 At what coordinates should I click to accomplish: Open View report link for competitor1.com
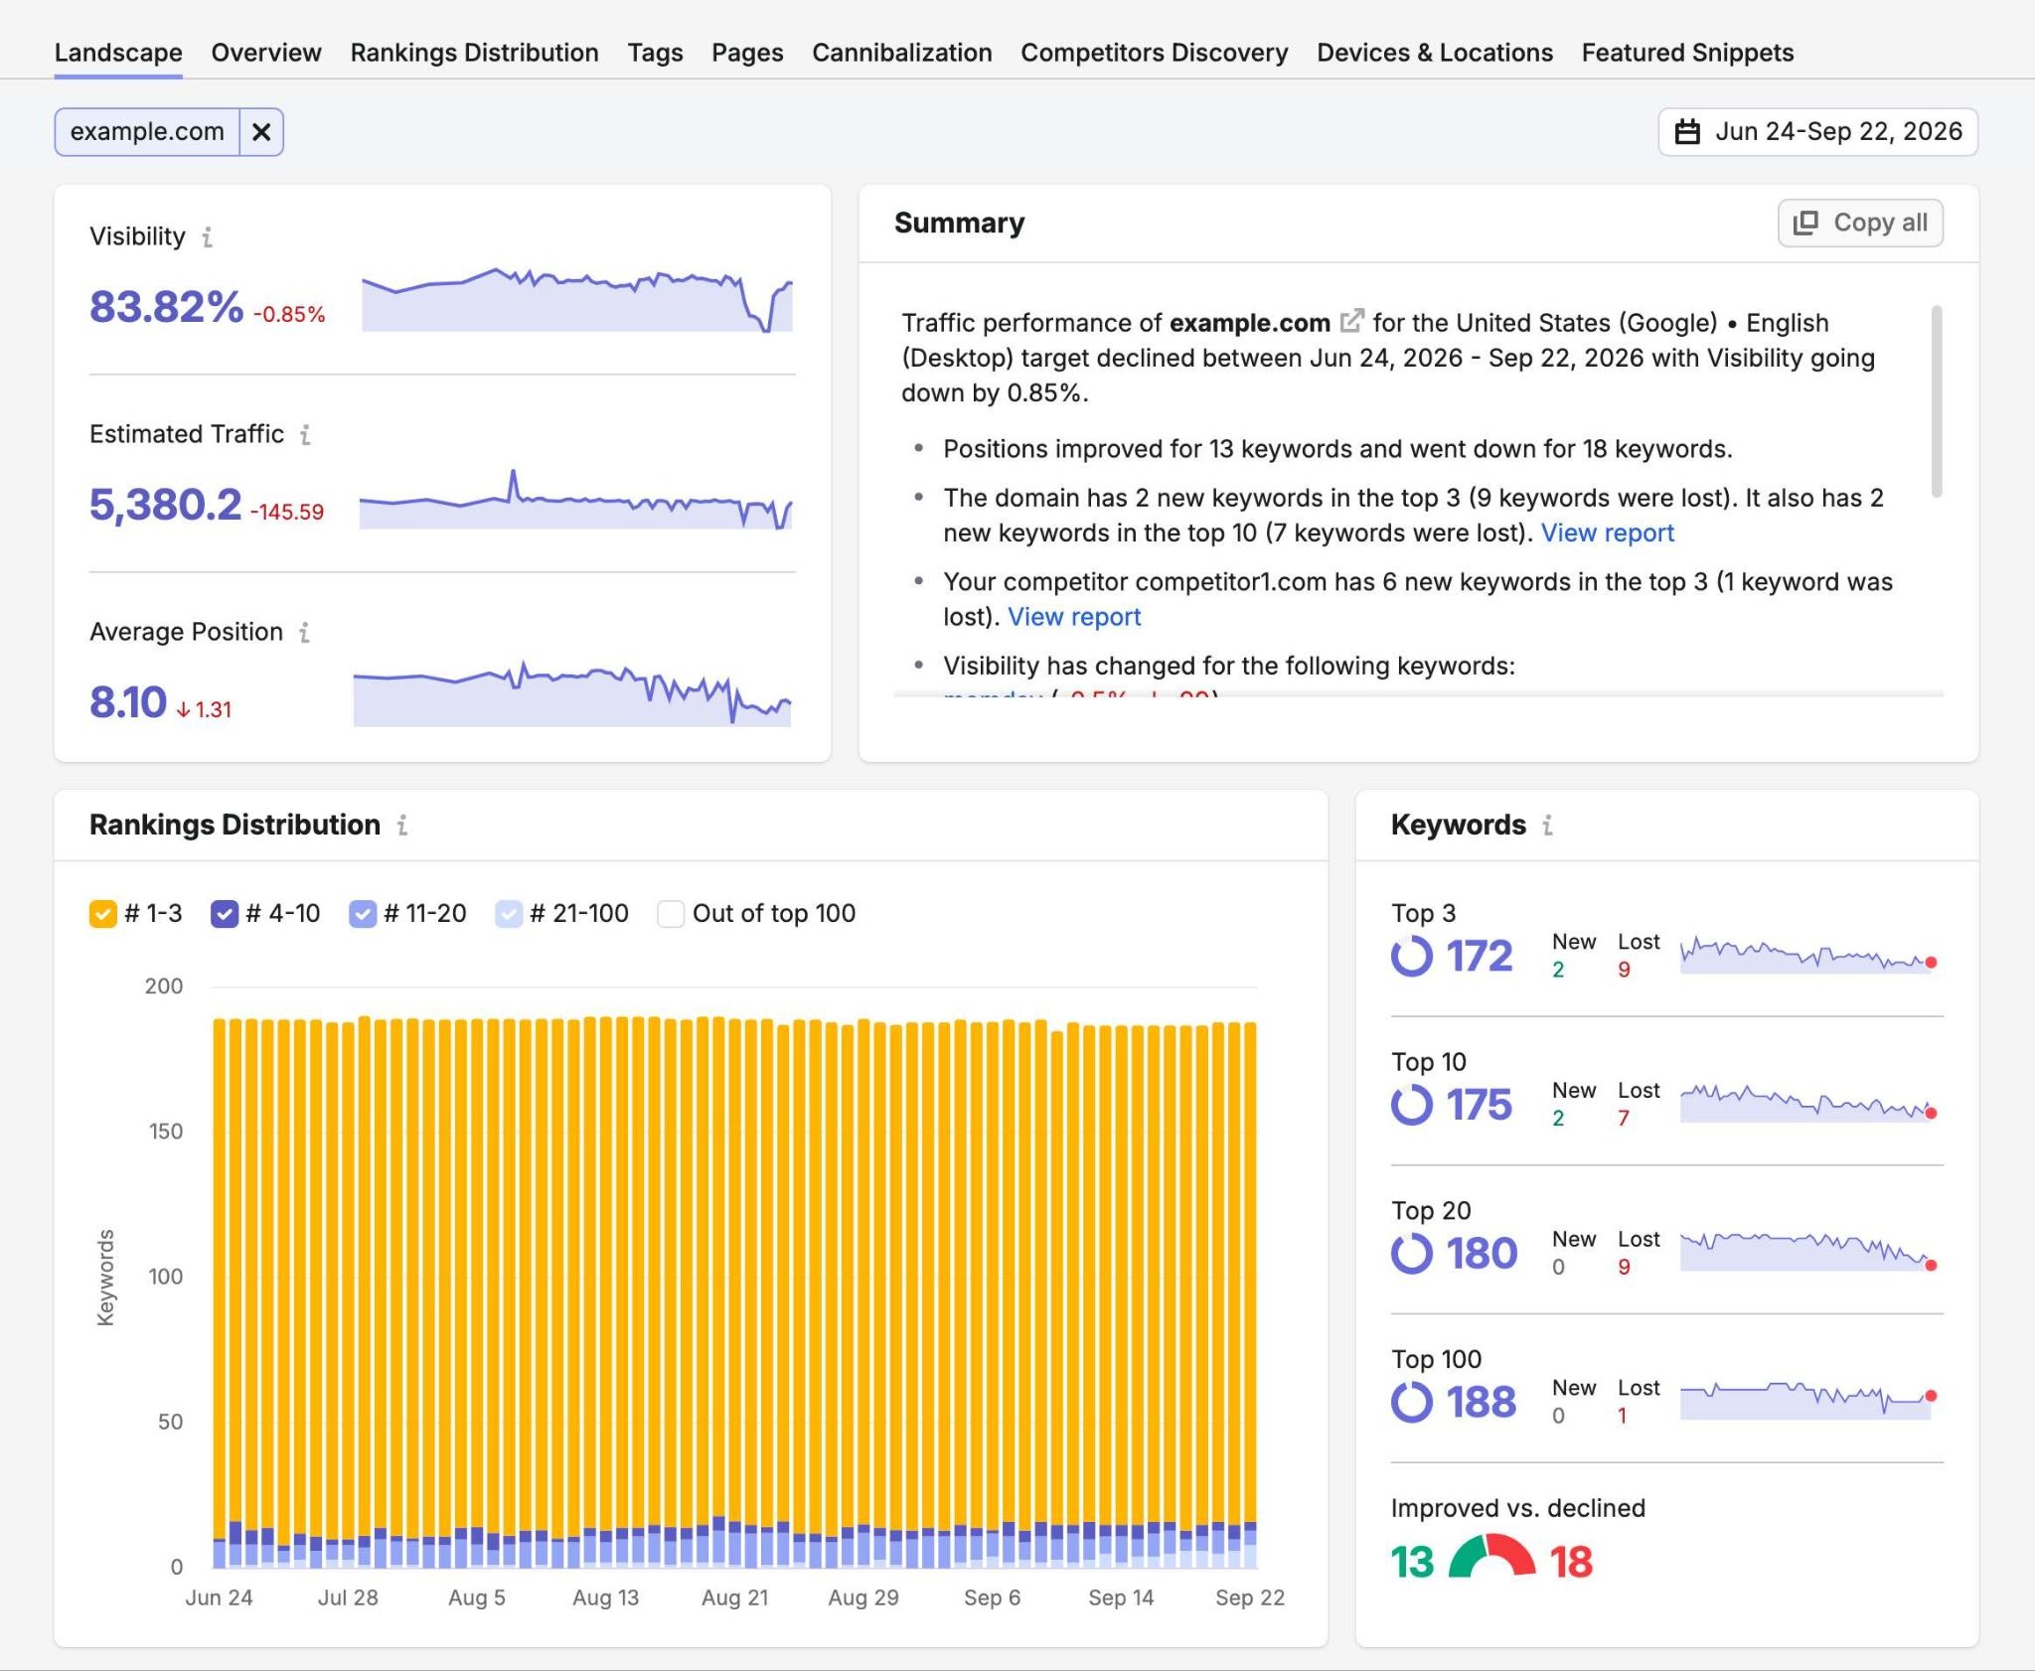[1074, 617]
